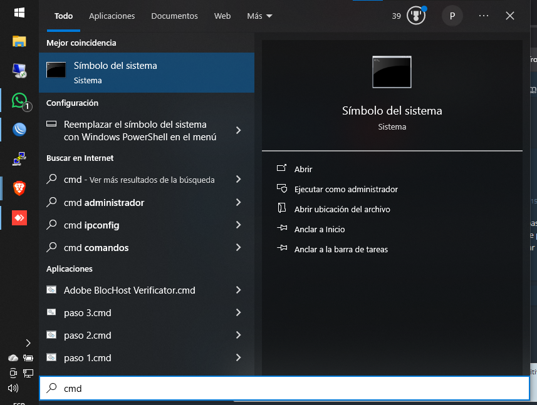Open the Más dropdown
Image resolution: width=537 pixels, height=405 pixels.
(x=259, y=16)
